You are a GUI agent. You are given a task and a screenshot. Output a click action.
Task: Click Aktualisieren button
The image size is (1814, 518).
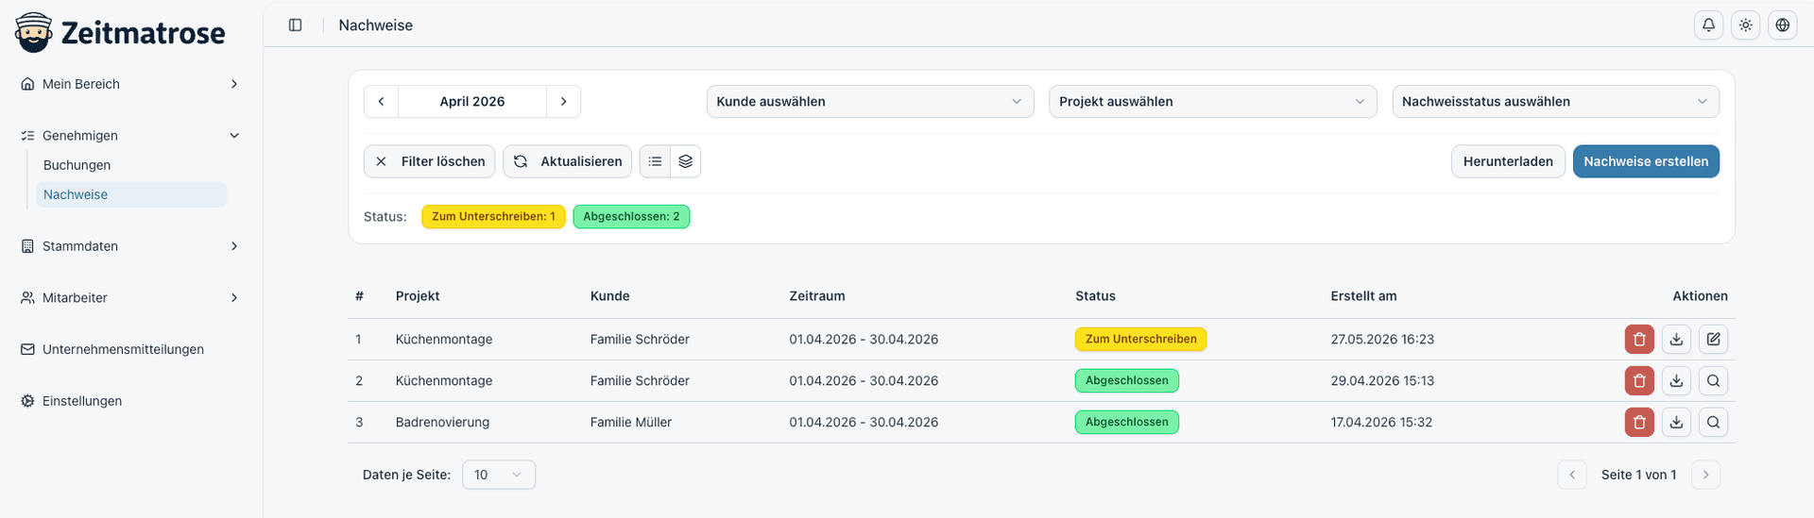click(x=567, y=161)
